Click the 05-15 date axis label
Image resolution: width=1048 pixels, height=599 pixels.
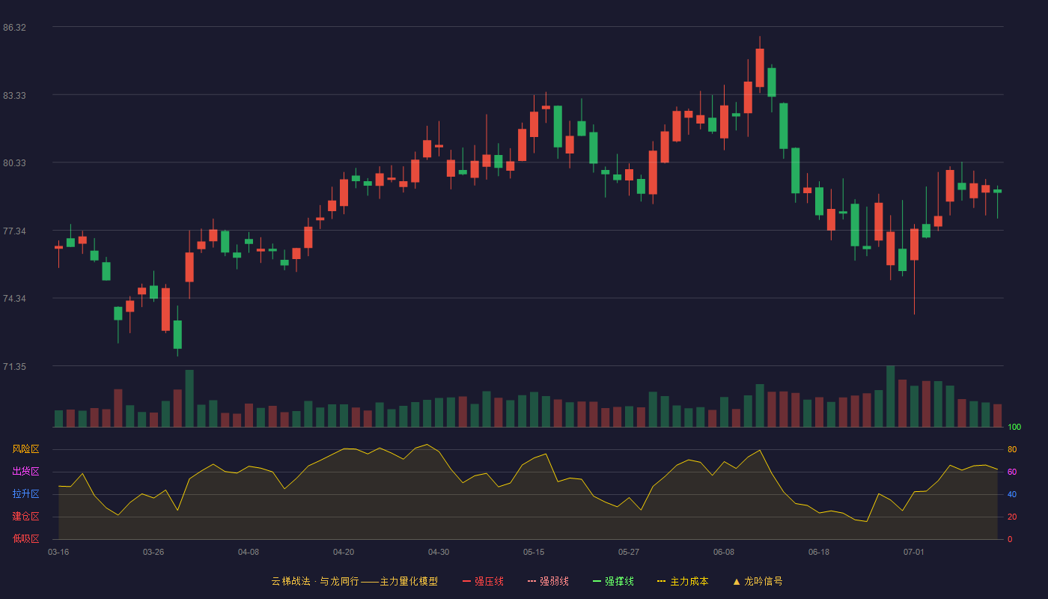point(534,552)
